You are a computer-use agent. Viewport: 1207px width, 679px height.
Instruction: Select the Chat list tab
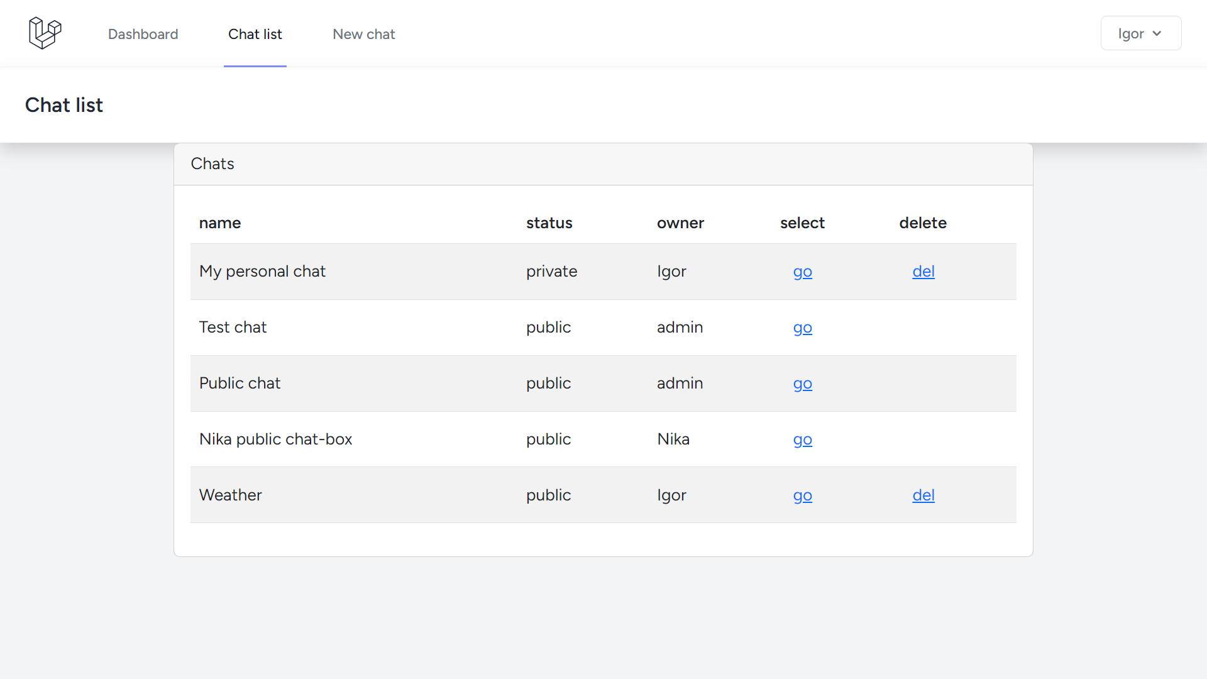point(255,34)
